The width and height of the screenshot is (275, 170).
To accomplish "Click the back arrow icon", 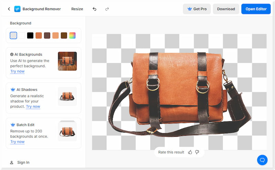I will coord(9,9).
